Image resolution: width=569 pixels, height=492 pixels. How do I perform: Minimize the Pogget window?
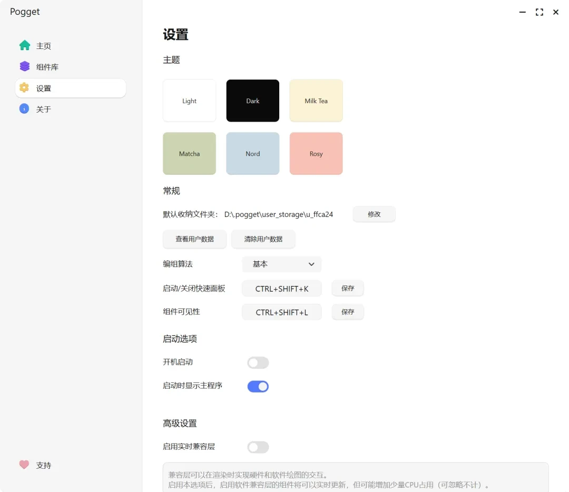pyautogui.click(x=522, y=12)
